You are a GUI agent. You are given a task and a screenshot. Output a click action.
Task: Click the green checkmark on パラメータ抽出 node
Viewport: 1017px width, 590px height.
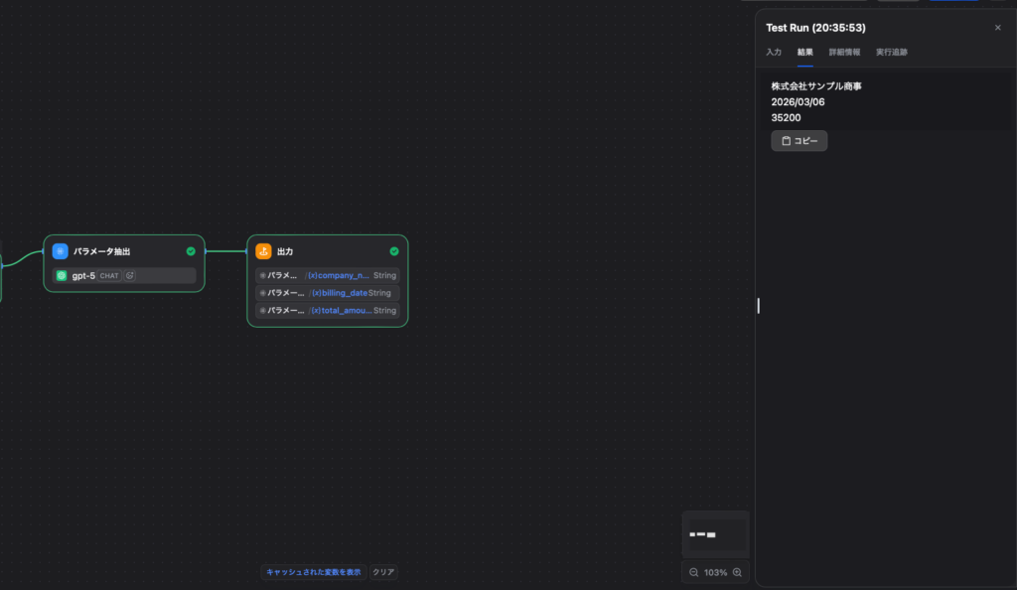point(191,251)
